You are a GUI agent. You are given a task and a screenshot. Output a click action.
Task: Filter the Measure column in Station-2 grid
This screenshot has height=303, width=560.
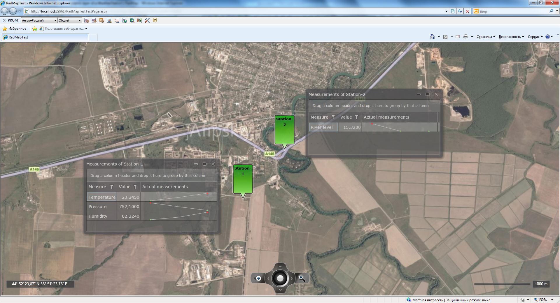point(333,117)
